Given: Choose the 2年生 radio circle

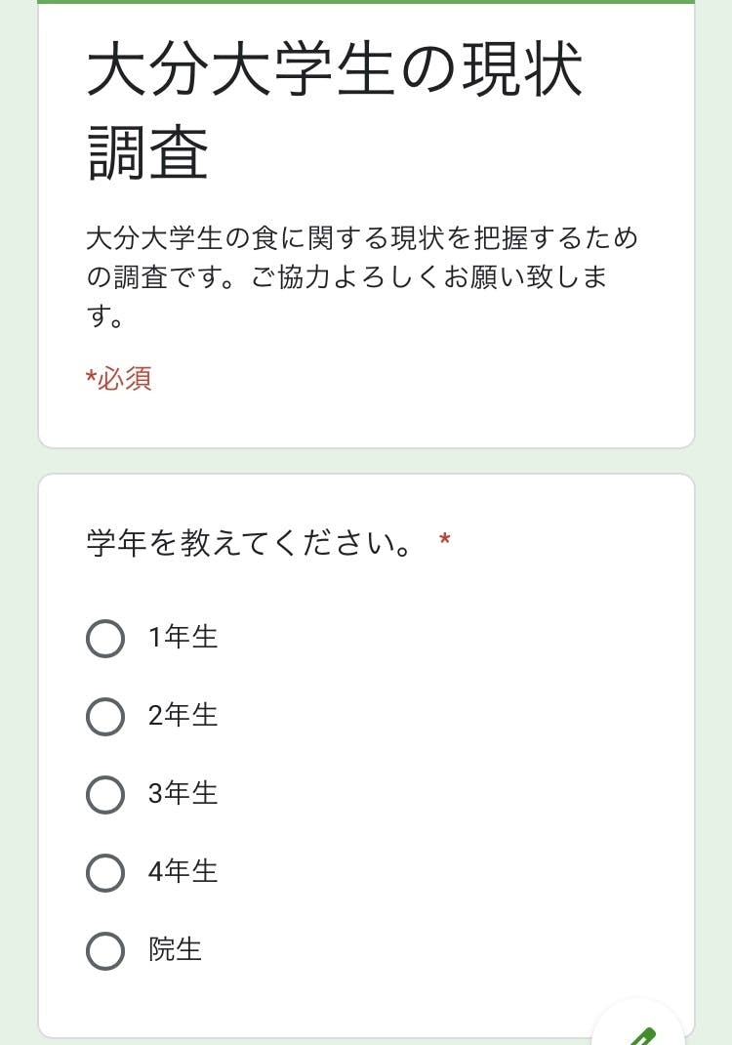Looking at the screenshot, I should coord(105,716).
